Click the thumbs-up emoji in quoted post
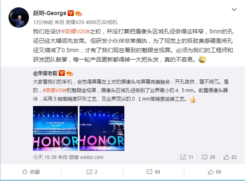 [193, 99]
